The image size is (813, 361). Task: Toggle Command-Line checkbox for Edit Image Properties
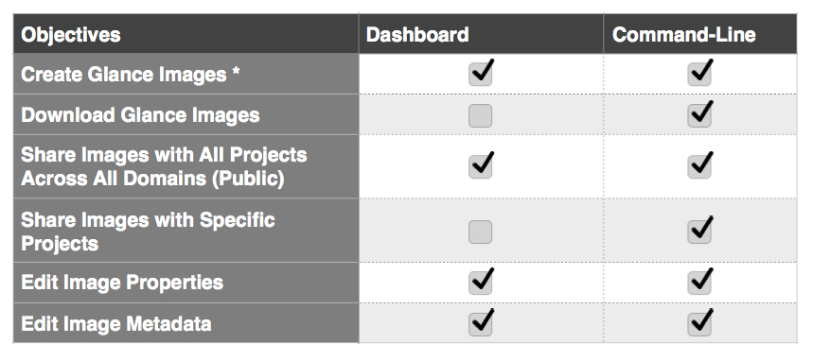[698, 283]
